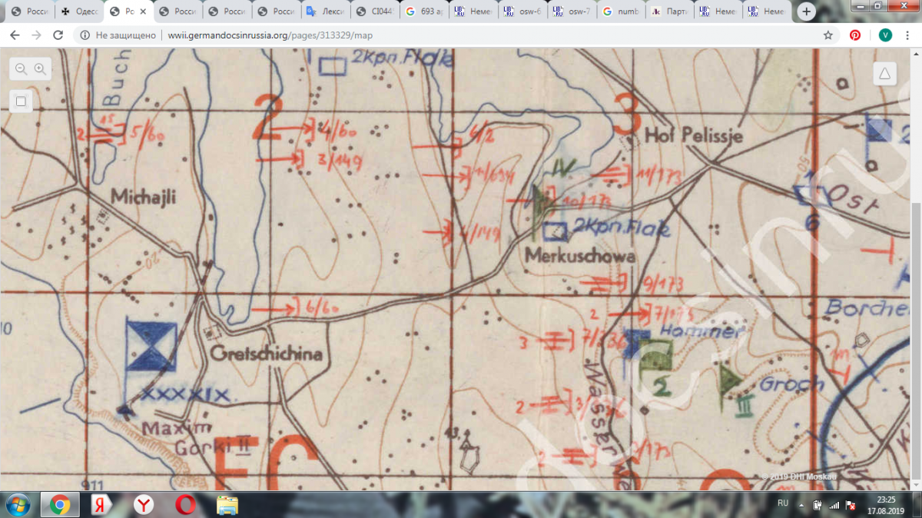Reset map rotation with the triangle button

(x=885, y=74)
